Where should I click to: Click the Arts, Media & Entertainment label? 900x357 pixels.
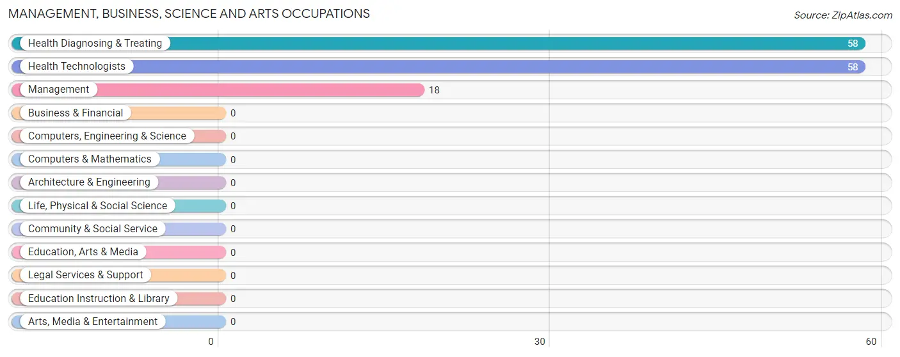click(x=93, y=322)
